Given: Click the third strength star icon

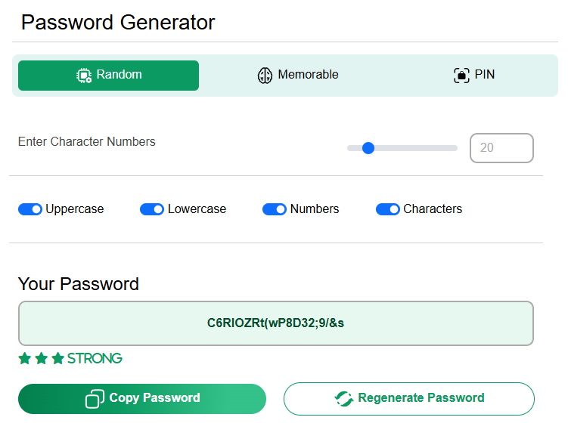Looking at the screenshot, I should coord(57,359).
